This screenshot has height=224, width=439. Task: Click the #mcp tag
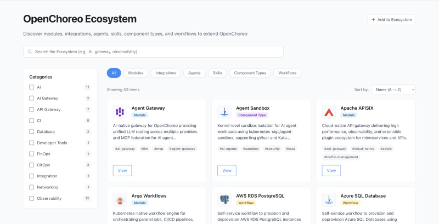159,149
